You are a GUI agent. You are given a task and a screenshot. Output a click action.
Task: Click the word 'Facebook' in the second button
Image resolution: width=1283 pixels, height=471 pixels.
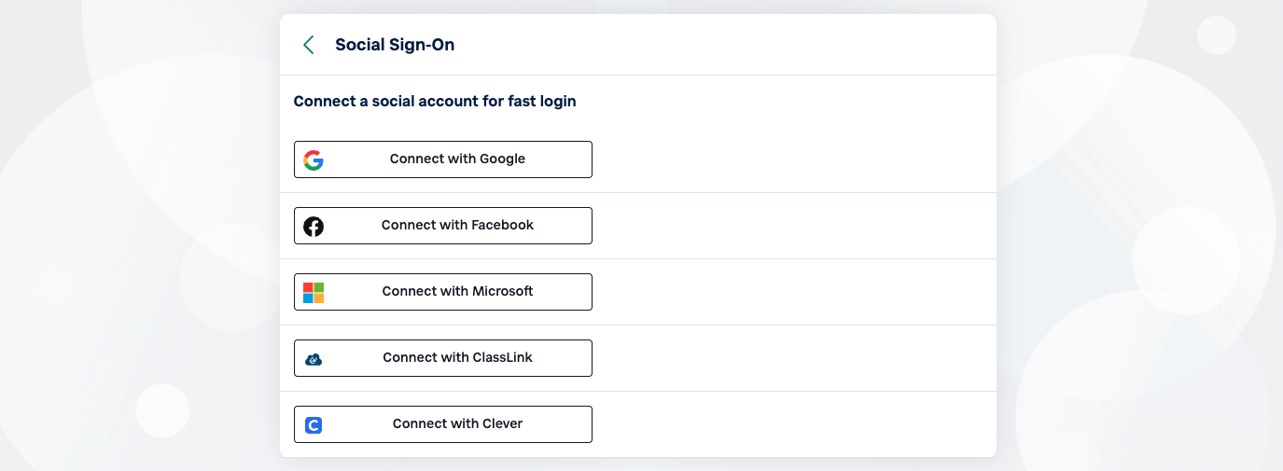click(502, 226)
